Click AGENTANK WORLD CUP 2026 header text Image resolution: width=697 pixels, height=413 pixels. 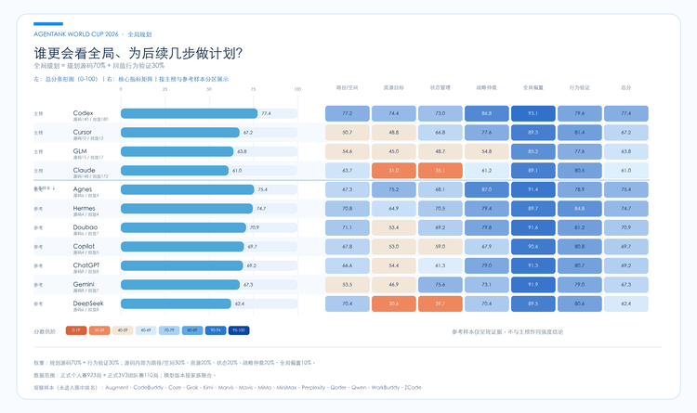coord(76,34)
